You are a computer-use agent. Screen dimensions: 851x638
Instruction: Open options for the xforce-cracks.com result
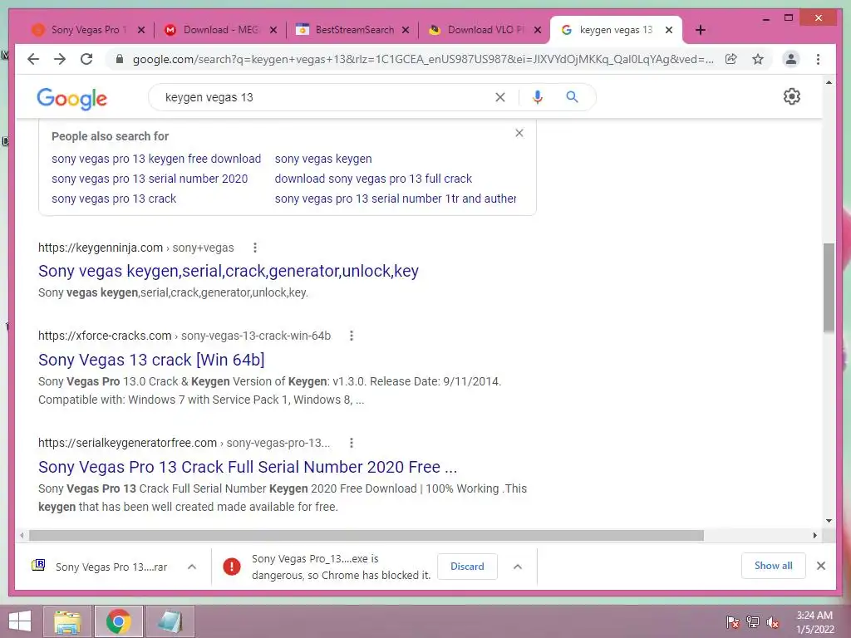point(352,336)
